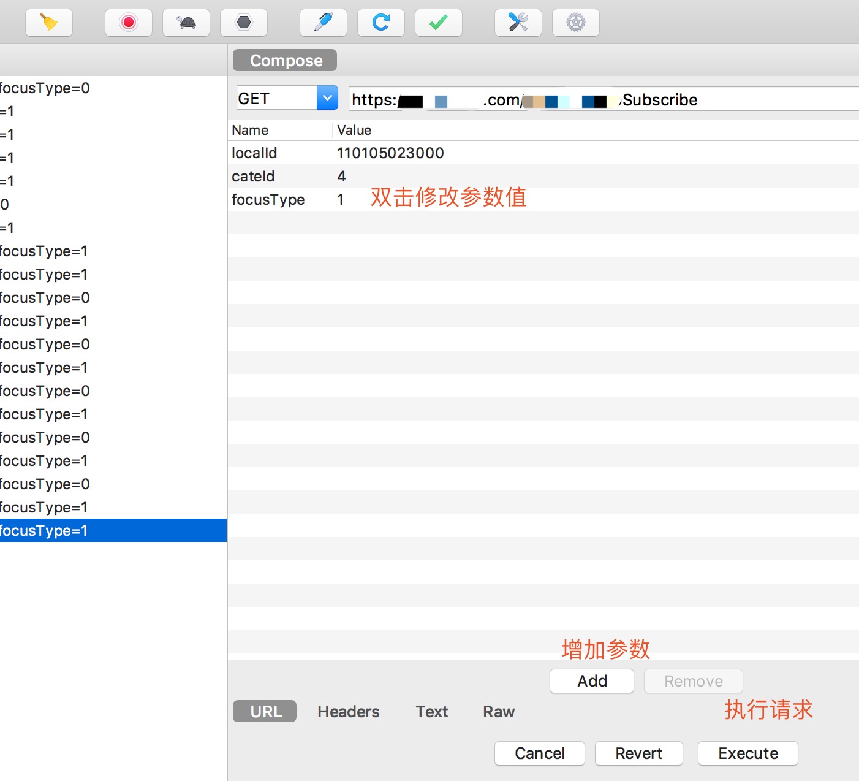The height and width of the screenshot is (781, 859).
Task: Repeat the request with the refresh icon
Action: pos(381,23)
